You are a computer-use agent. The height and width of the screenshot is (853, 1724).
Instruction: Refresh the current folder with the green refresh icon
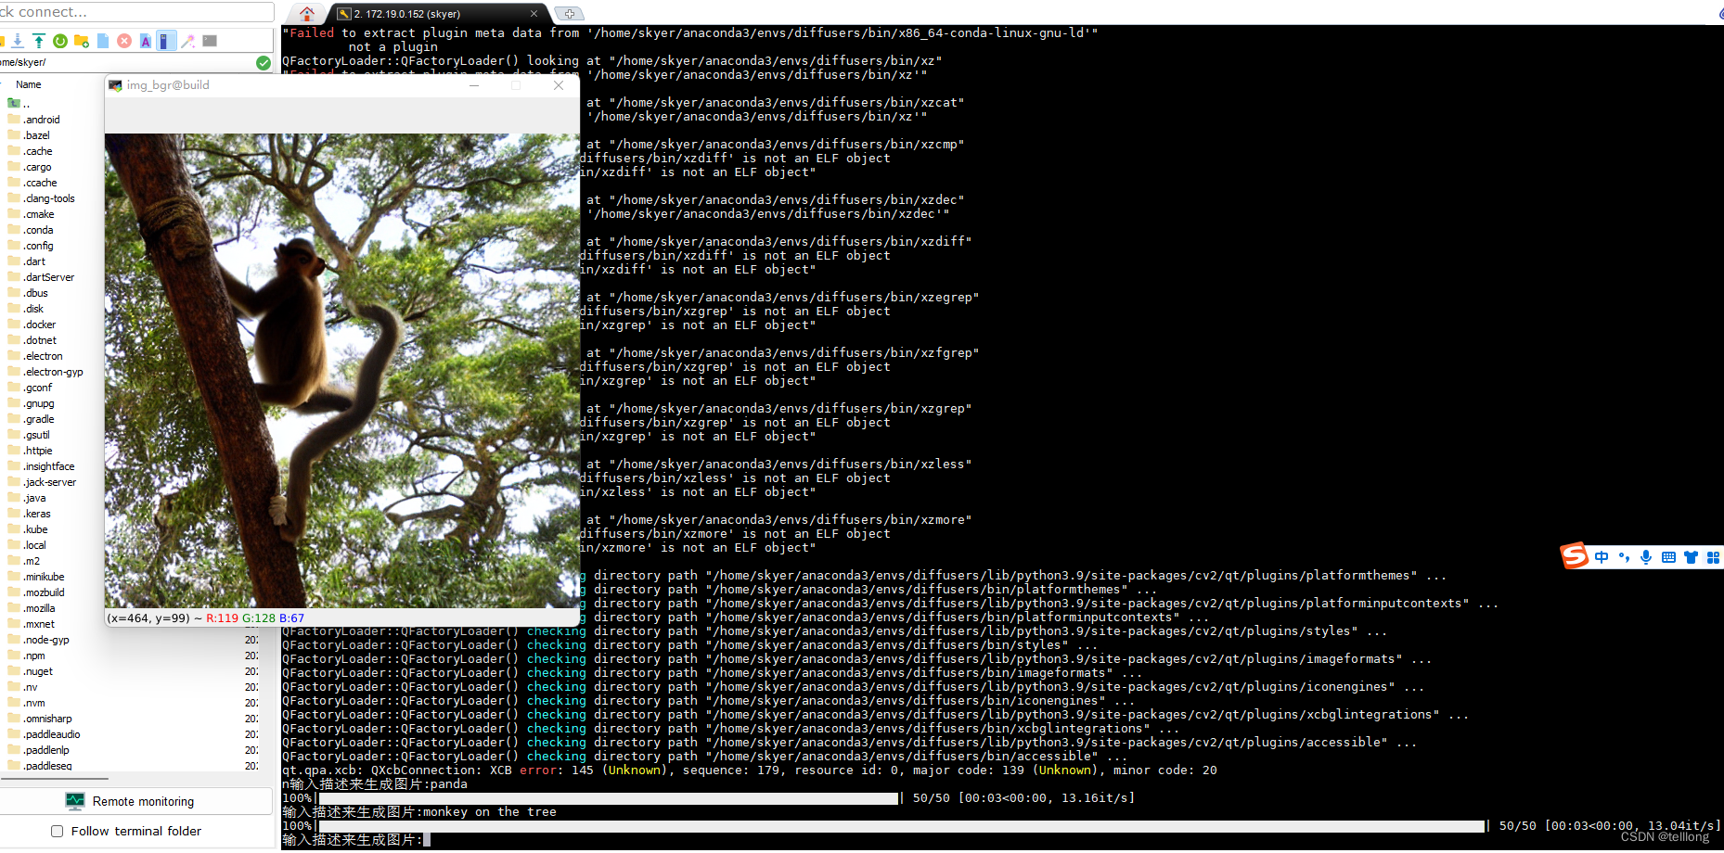coord(59,41)
